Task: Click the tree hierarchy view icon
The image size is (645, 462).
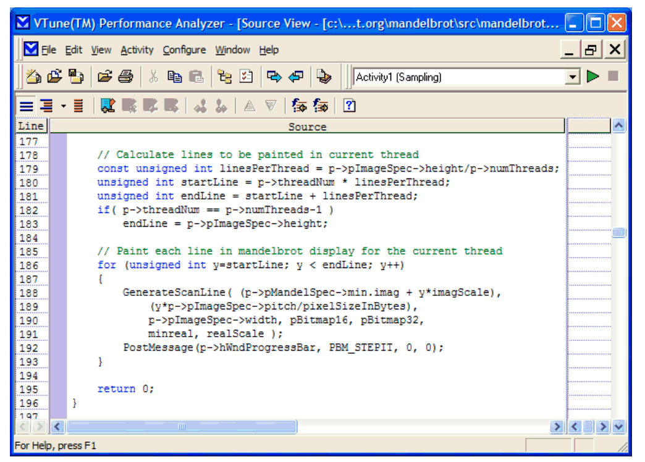Action: click(x=224, y=77)
